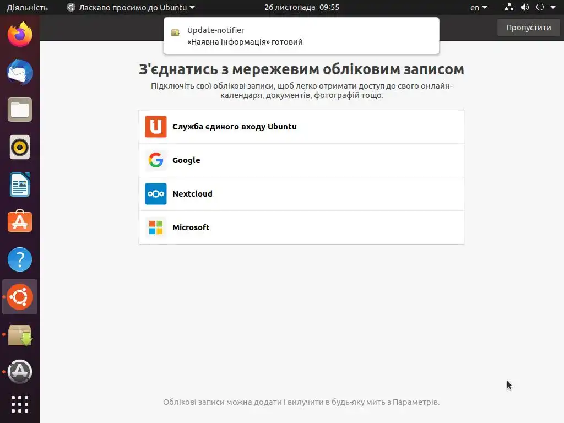The image size is (564, 423).
Task: Launch LibreOffice Writer from the dock
Action: tap(20, 185)
